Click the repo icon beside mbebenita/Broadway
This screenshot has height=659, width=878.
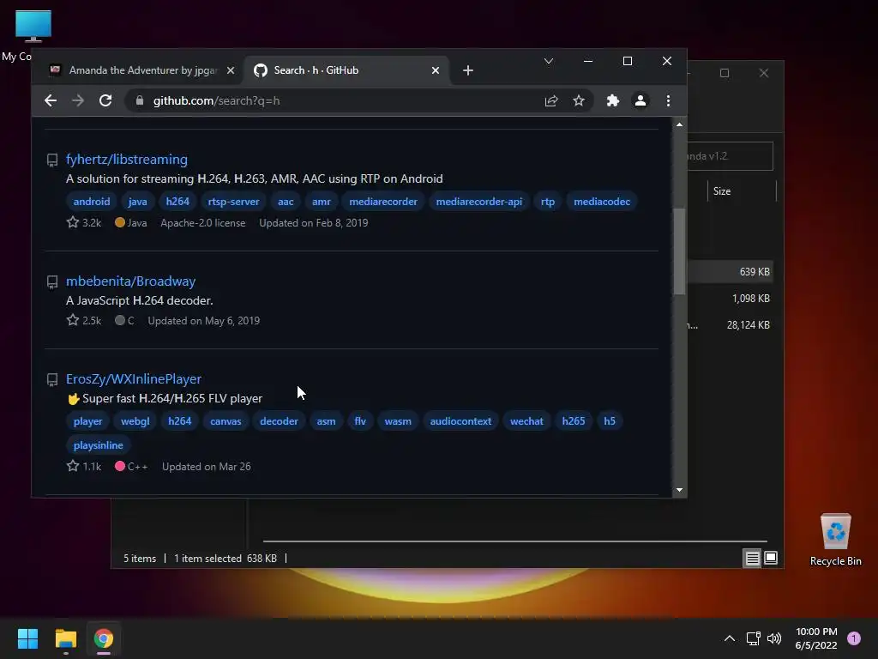52,282
